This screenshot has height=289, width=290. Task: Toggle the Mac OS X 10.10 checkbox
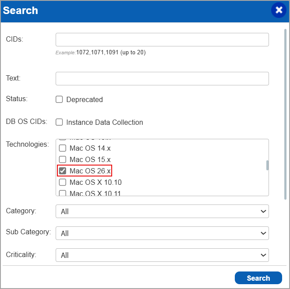pos(63,182)
